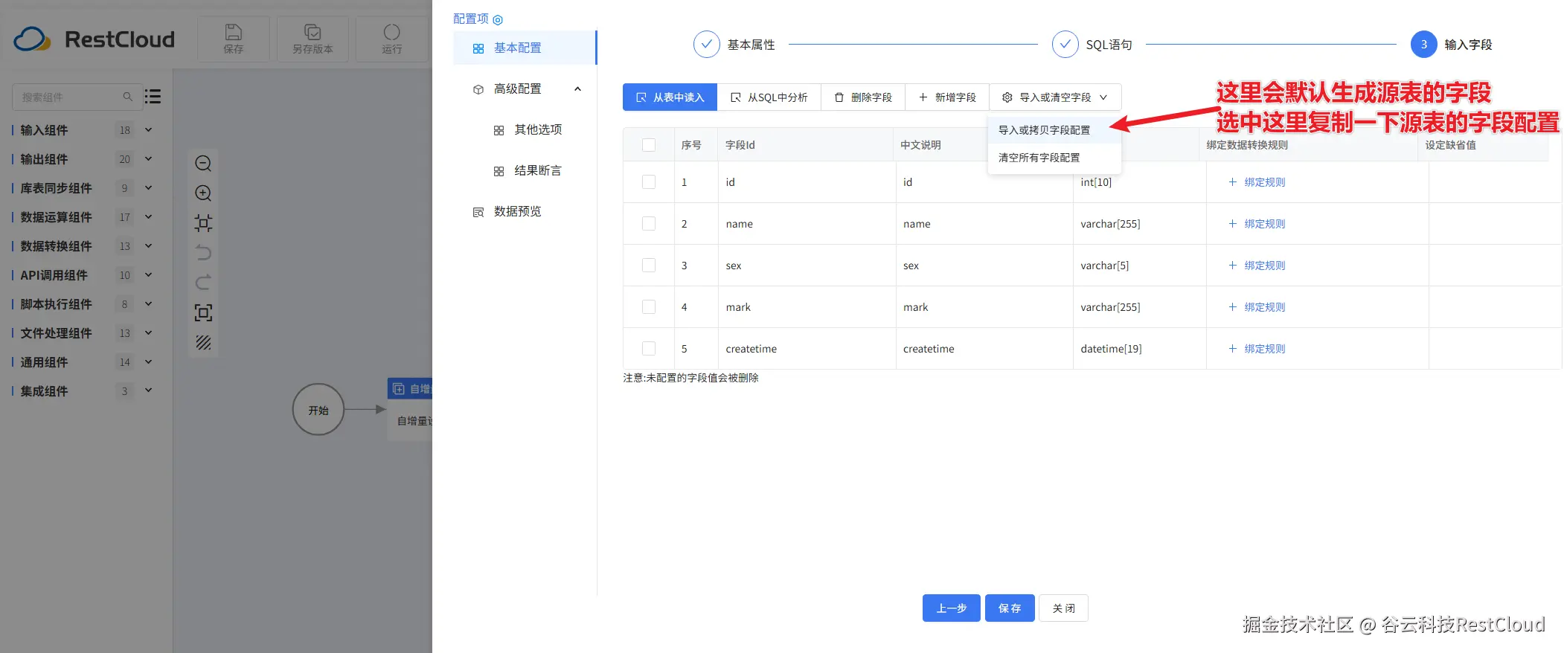Click the hatched grid icon
Screen dimensions: 1564x653
pos(203,342)
